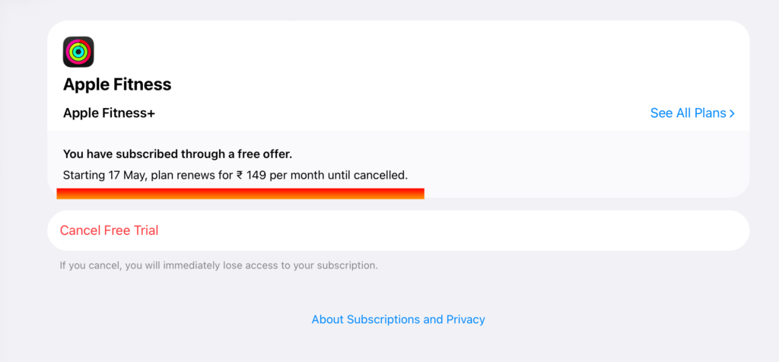This screenshot has width=779, height=362.
Task: Click the Apple Fitness+ plan name
Action: [109, 113]
